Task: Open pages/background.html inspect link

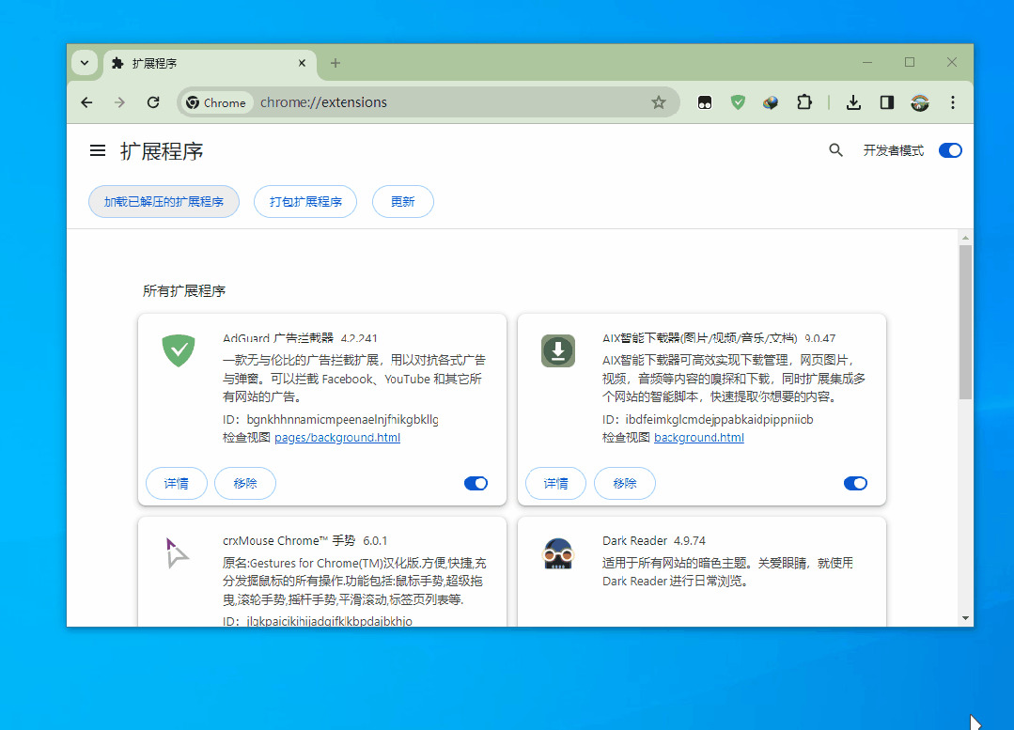Action: (x=337, y=438)
